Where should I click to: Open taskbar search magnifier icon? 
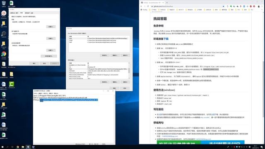tap(7, 147)
